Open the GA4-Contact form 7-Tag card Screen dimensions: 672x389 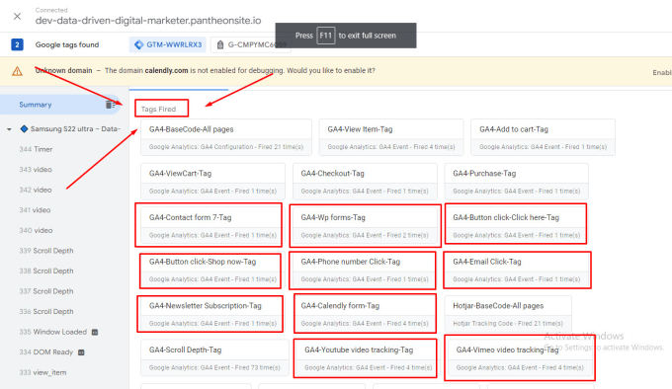213,225
